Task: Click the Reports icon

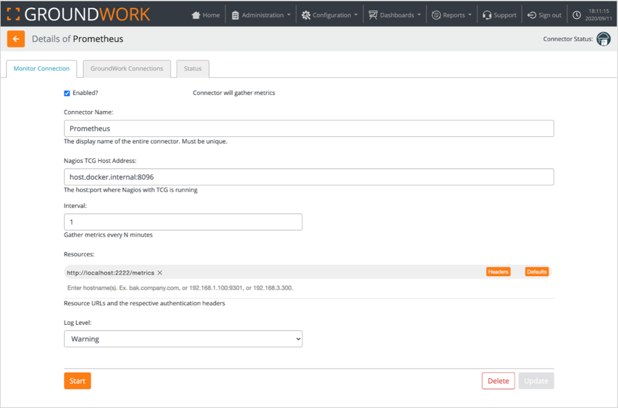Action: point(436,15)
